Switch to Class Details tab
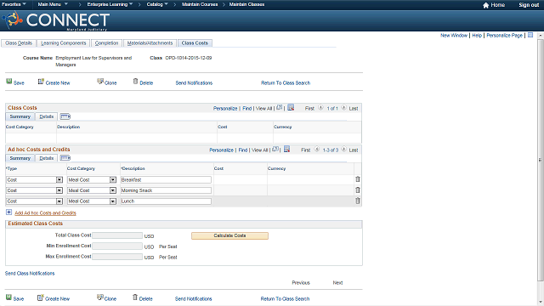 click(x=19, y=43)
